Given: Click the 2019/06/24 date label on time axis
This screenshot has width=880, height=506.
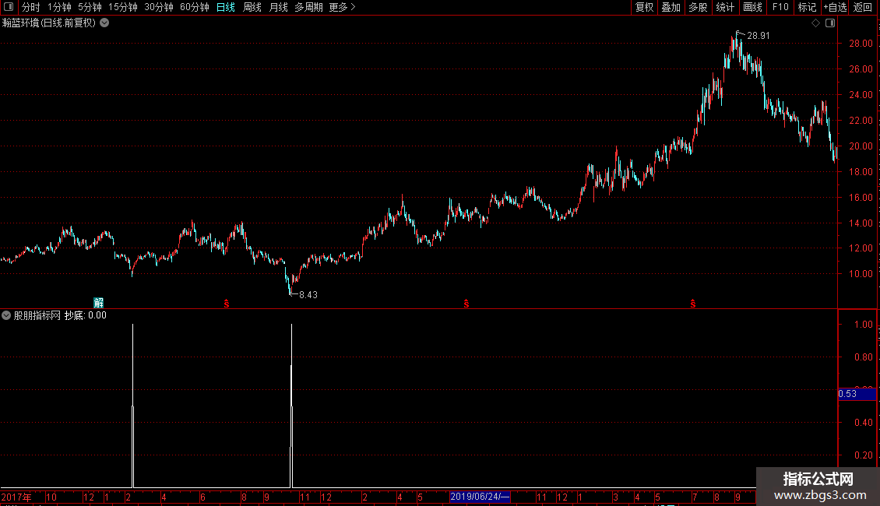Looking at the screenshot, I should point(480,497).
